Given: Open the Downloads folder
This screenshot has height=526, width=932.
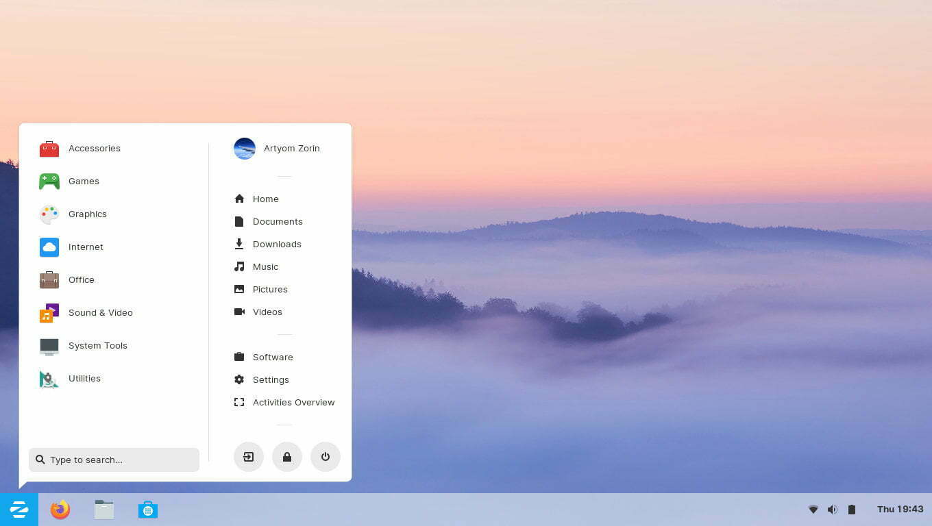Looking at the screenshot, I should [x=277, y=244].
